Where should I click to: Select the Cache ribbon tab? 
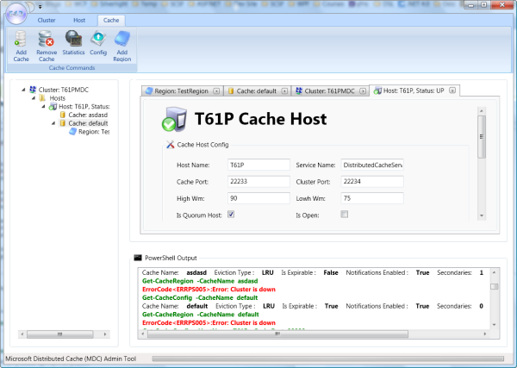click(x=111, y=20)
